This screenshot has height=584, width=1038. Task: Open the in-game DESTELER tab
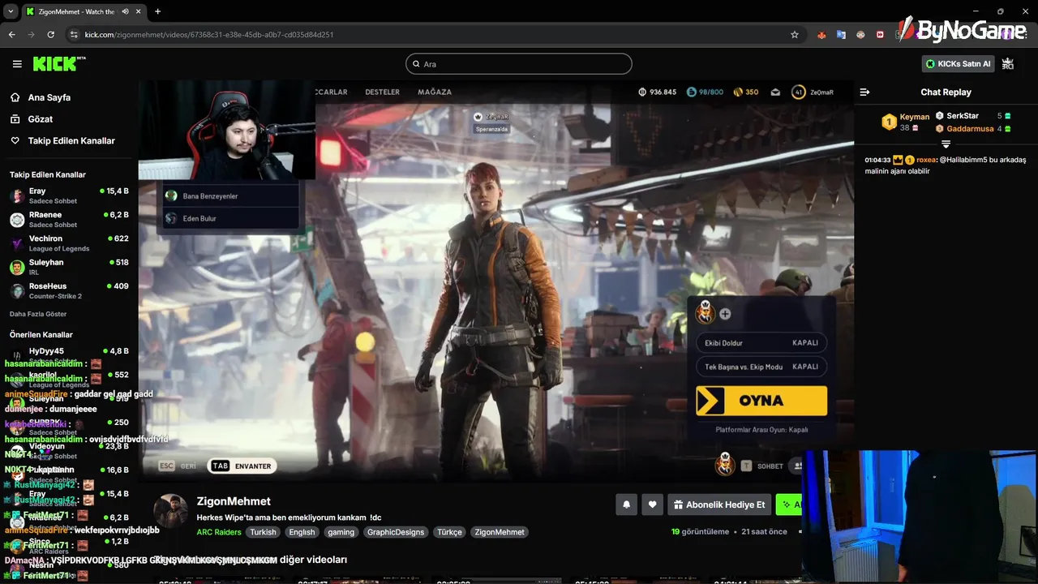pos(382,92)
